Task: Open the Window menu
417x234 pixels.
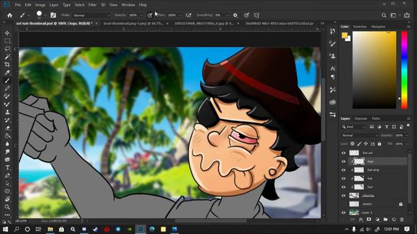Action: tap(128, 5)
